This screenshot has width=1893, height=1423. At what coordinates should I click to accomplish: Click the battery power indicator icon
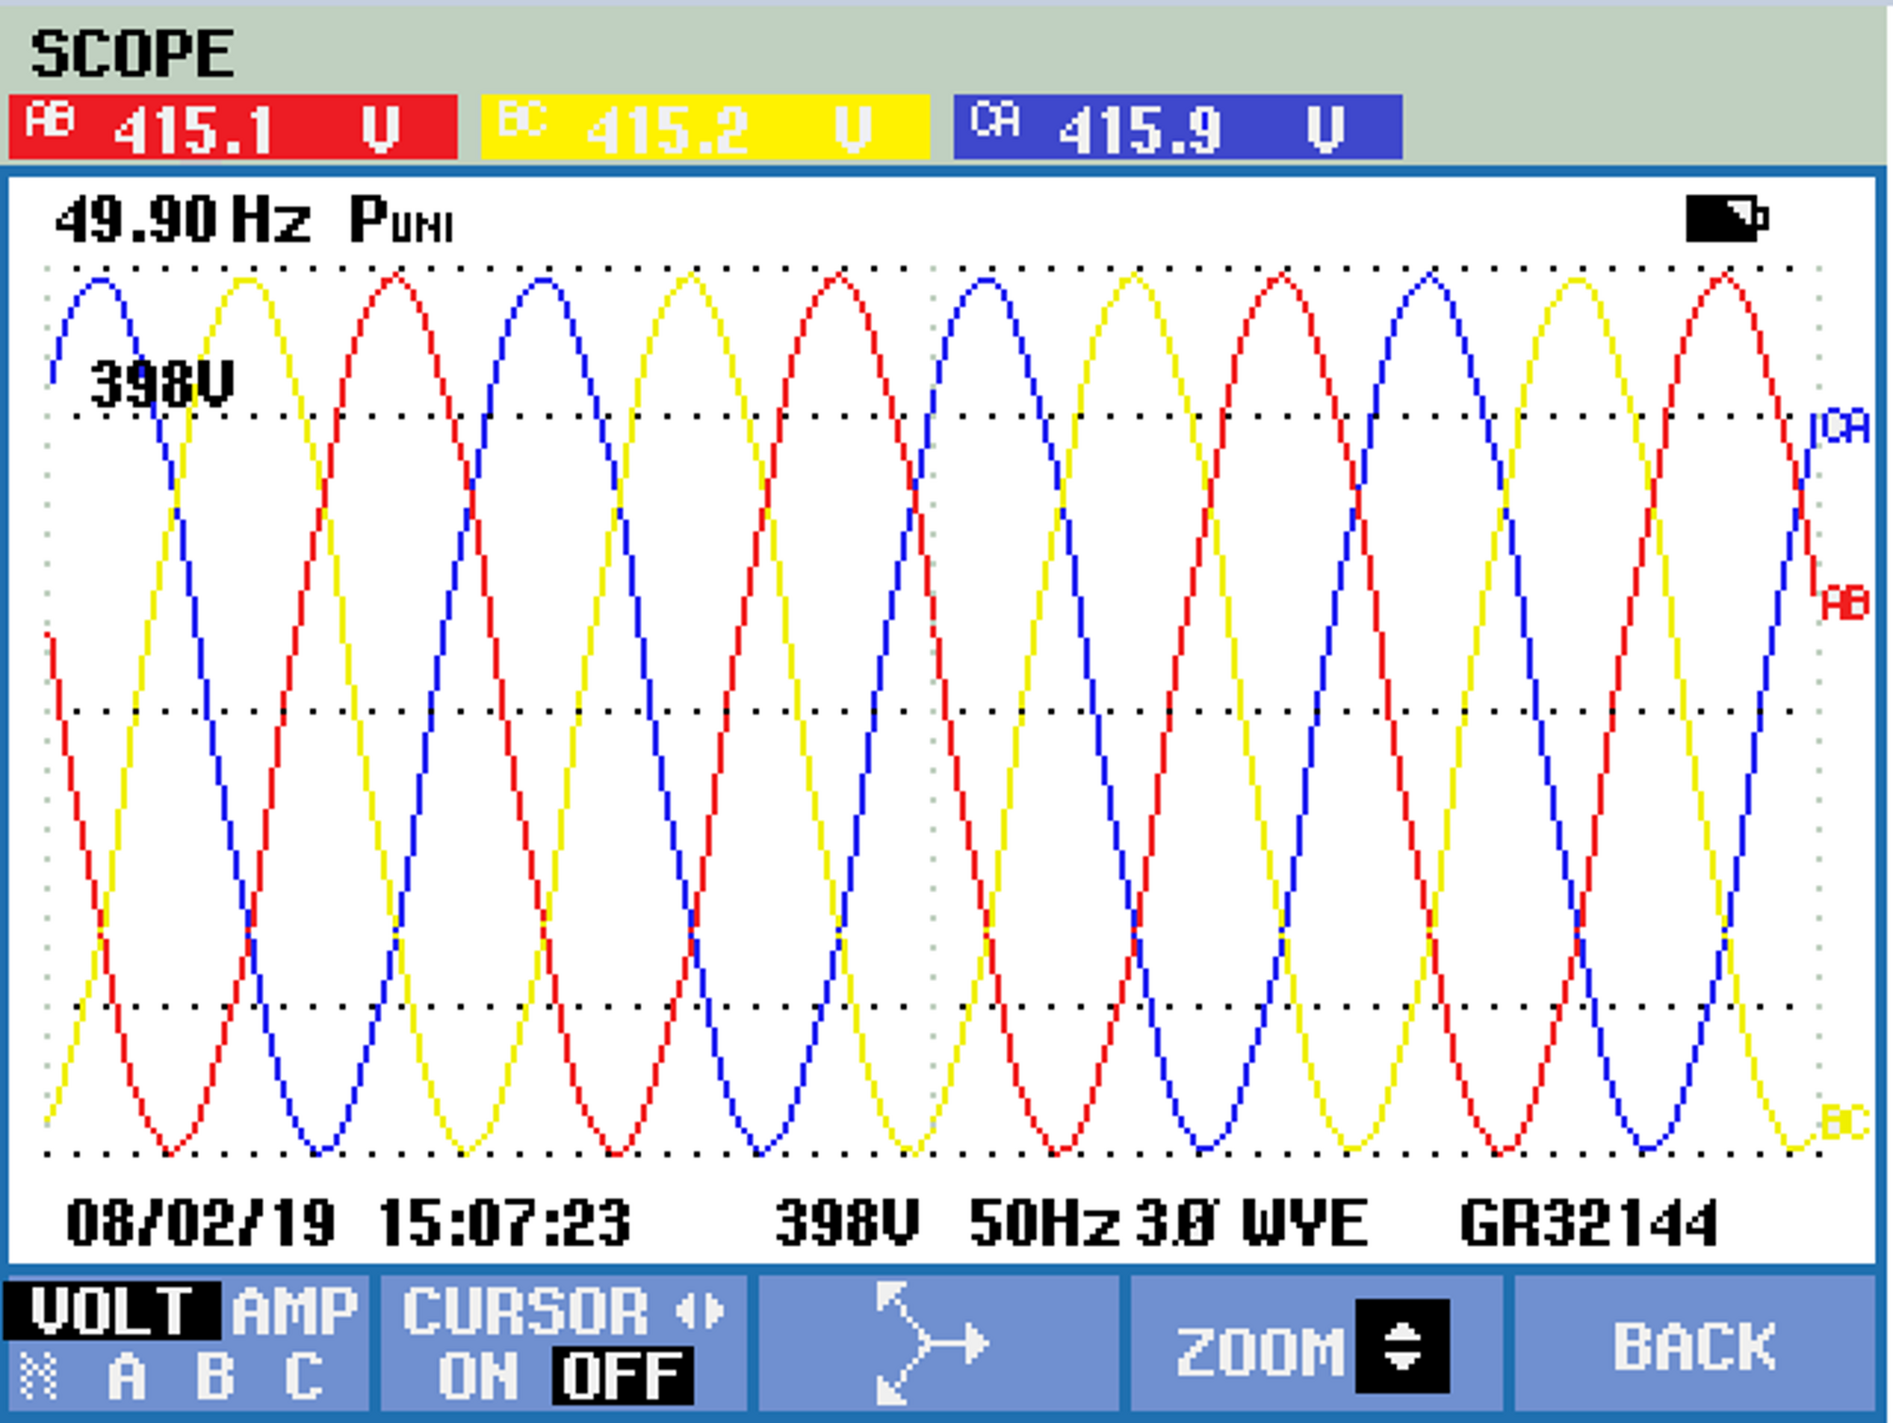tap(1725, 219)
